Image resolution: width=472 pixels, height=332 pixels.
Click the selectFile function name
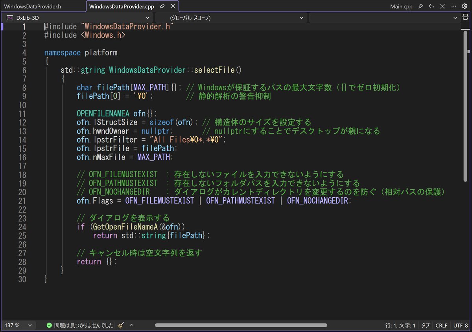click(x=214, y=70)
